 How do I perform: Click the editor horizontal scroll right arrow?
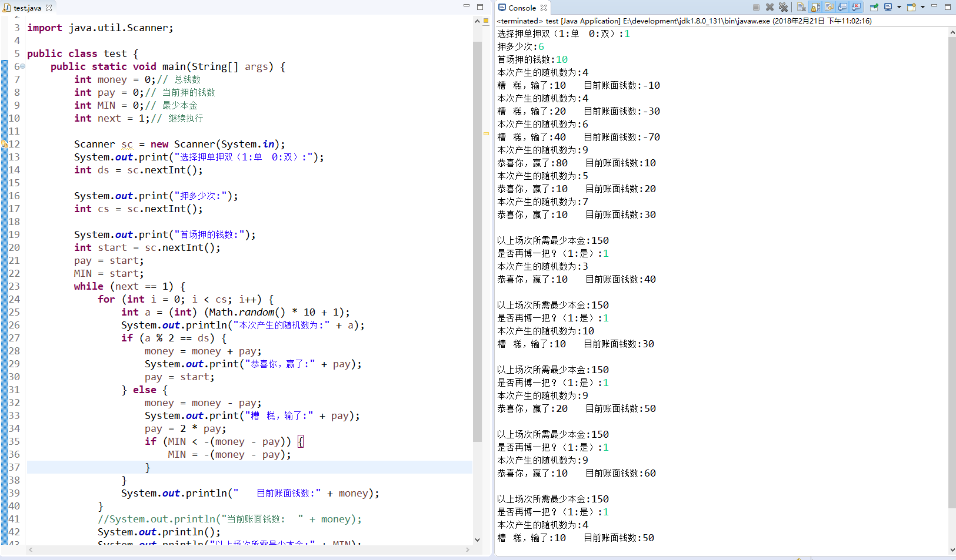coord(468,550)
